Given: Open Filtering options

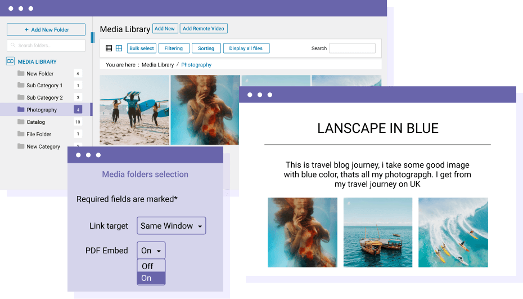Looking at the screenshot, I should click(x=174, y=48).
